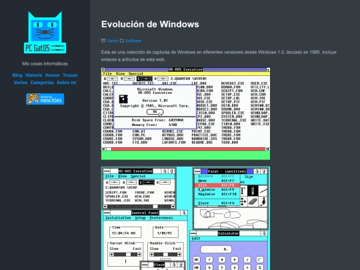This screenshot has width=360, height=270.
Task: Click the archive icon before Varios tag
Action: 103,41
